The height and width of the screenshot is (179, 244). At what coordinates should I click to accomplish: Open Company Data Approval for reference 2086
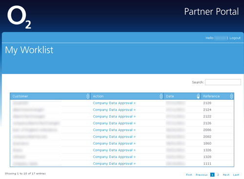[x=114, y=130]
